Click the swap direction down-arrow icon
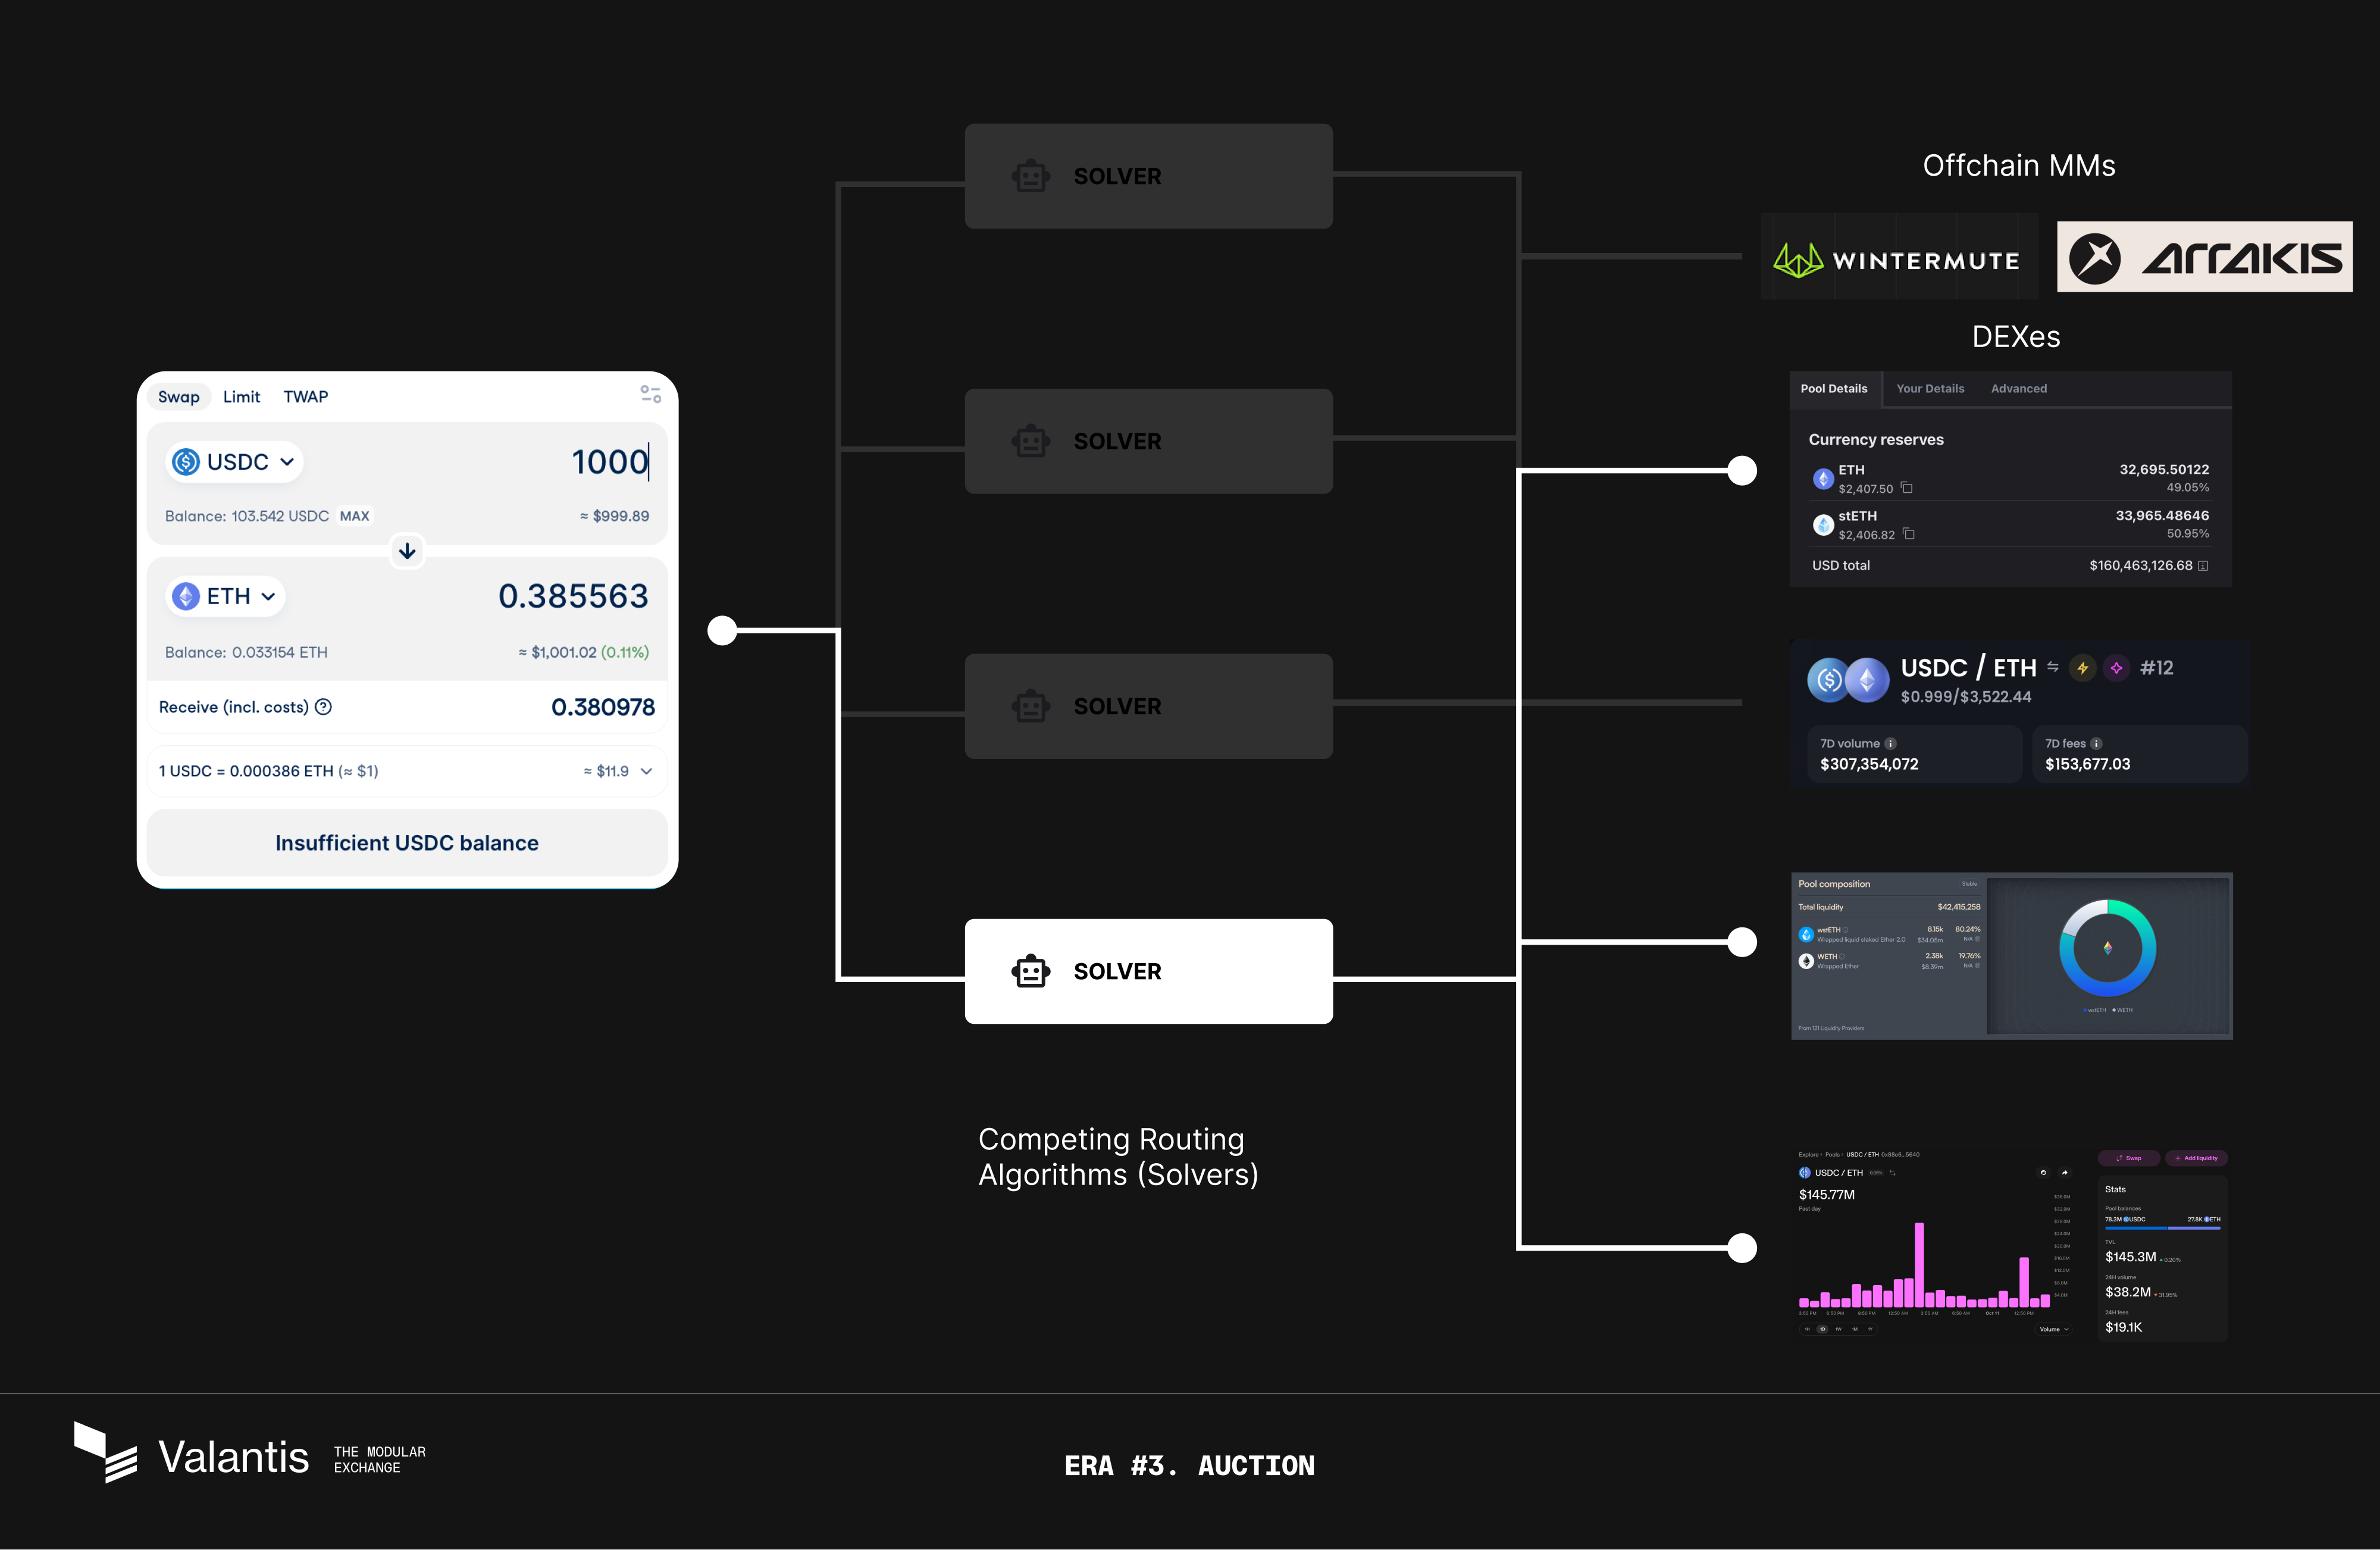Screen dimensions: 2380x1550 (406, 551)
